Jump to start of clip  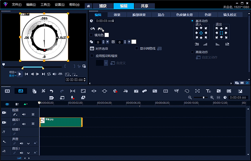pyautogui.click(x=27, y=74)
